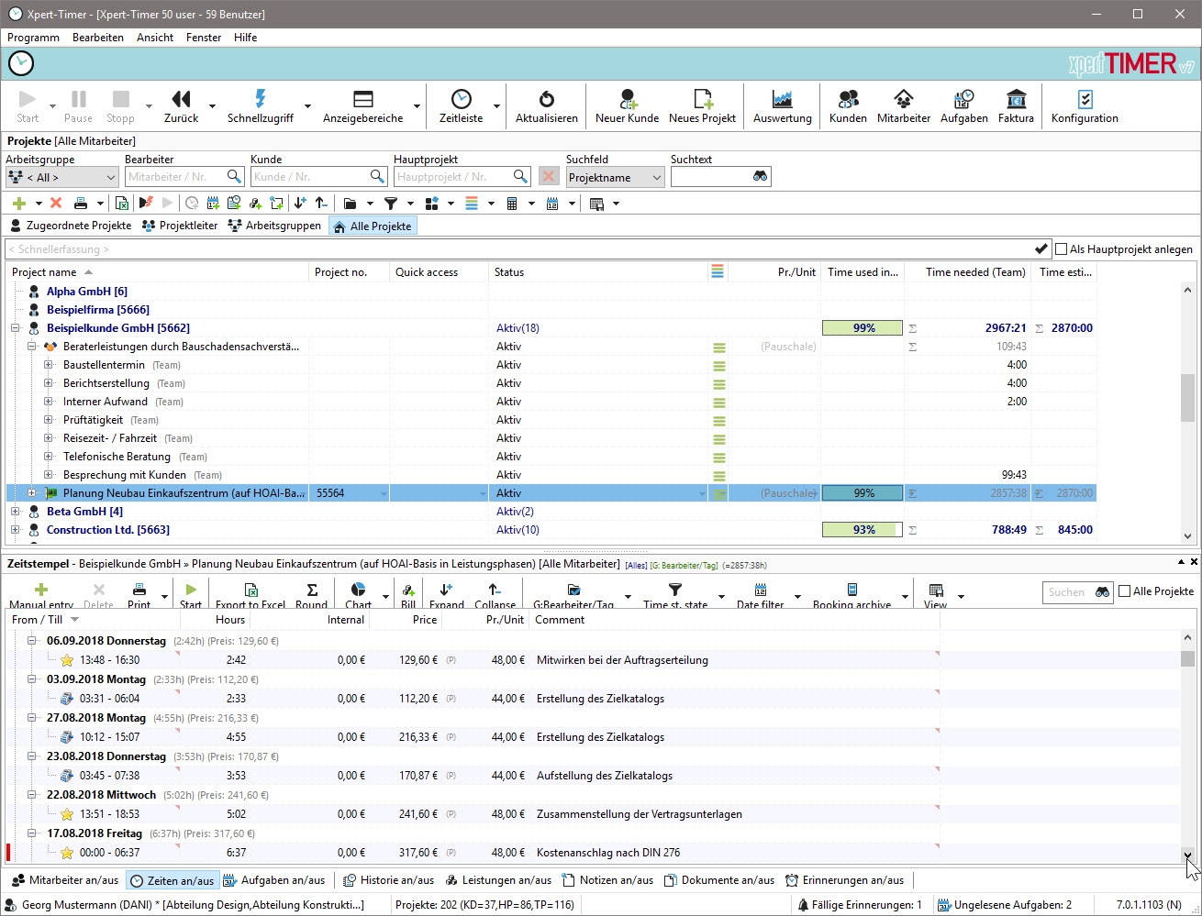
Task: Enable Als Hauptprojekt anlegen checkbox
Action: click(x=1062, y=248)
